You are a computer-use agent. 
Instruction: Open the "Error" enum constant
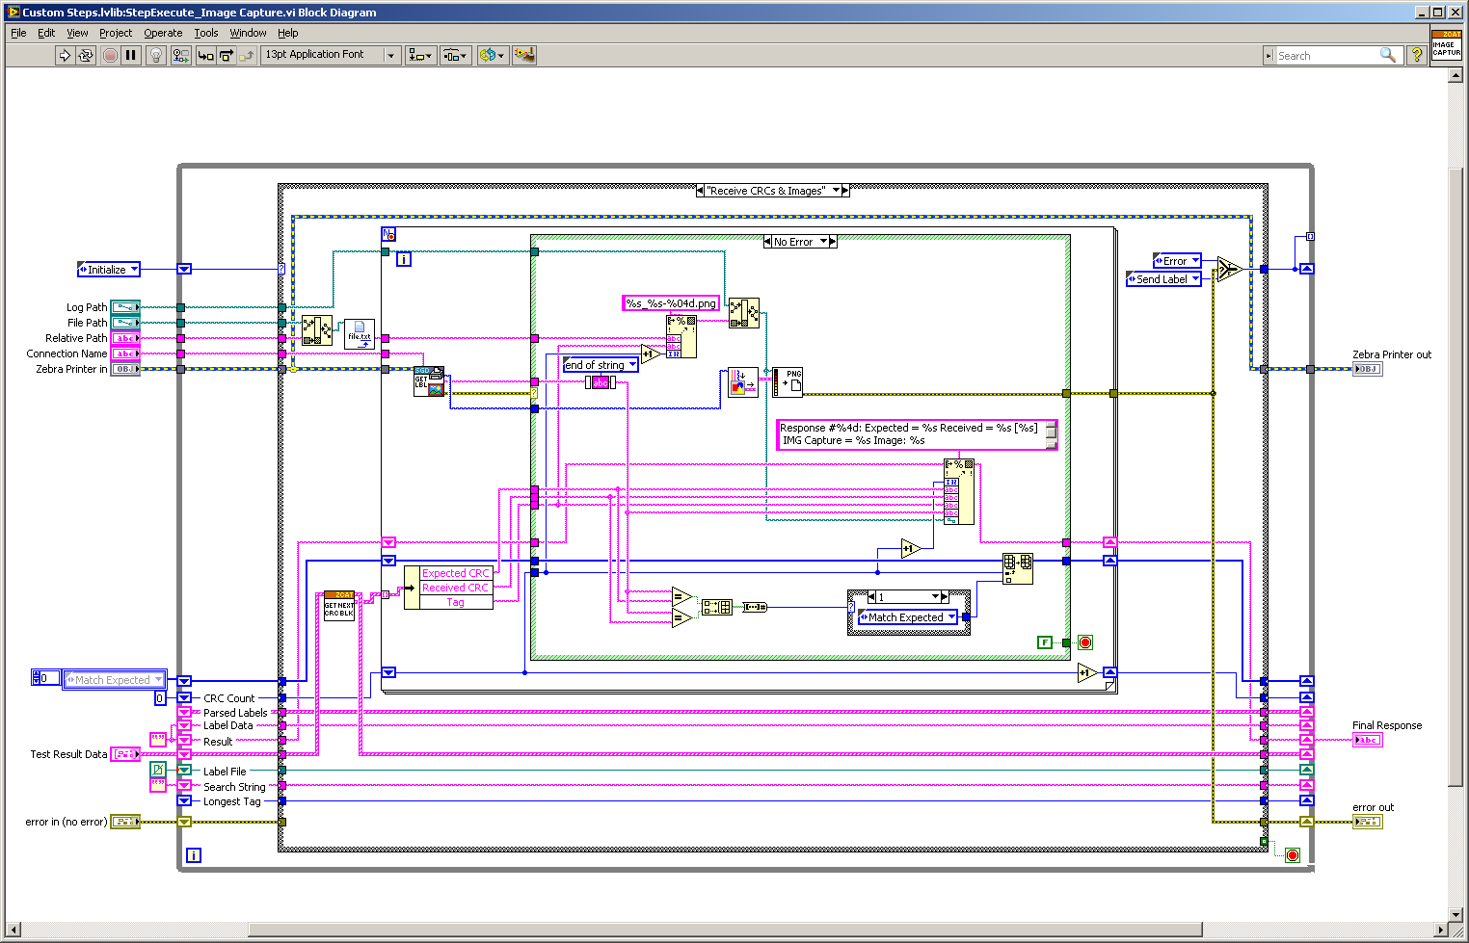click(x=1177, y=261)
